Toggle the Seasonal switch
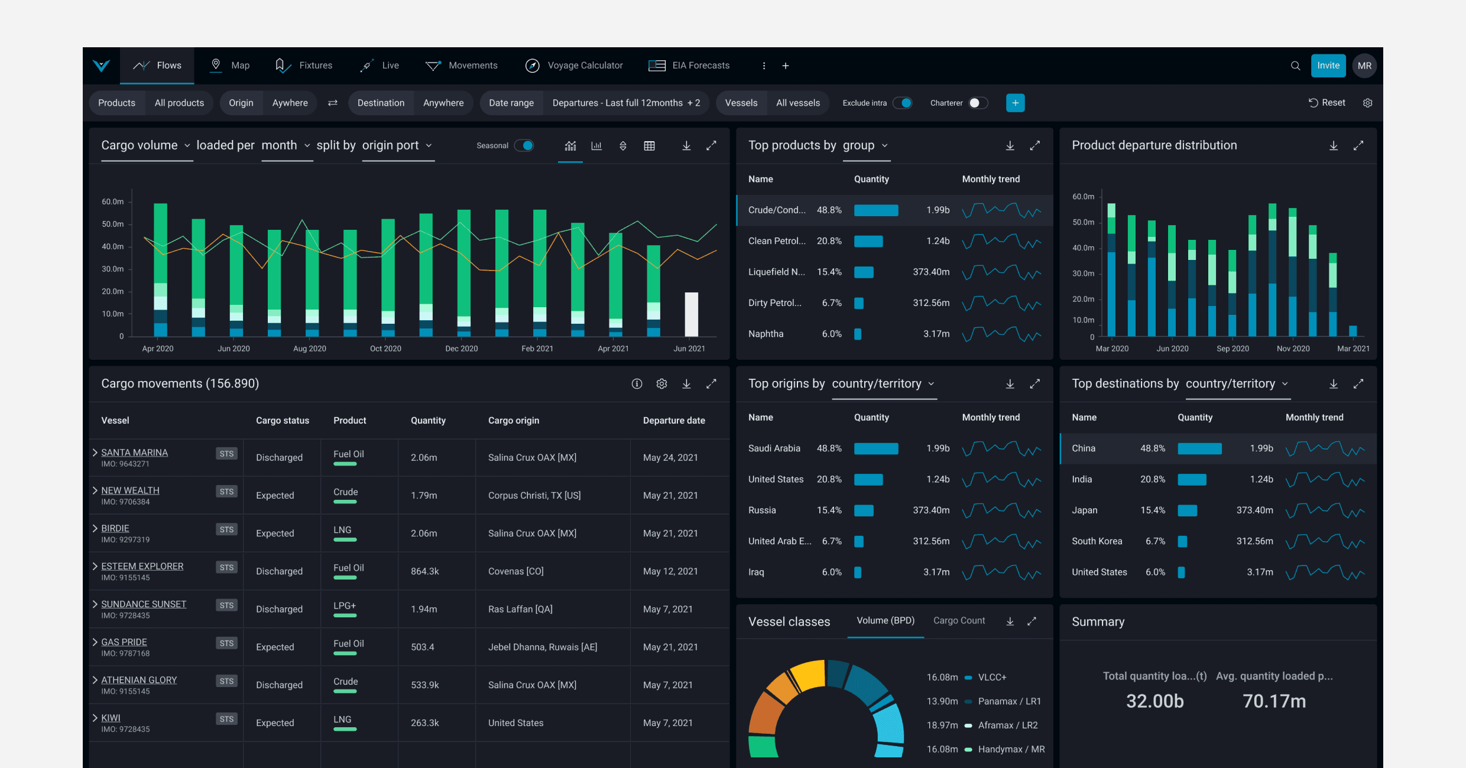Image resolution: width=1466 pixels, height=768 pixels. click(x=524, y=146)
